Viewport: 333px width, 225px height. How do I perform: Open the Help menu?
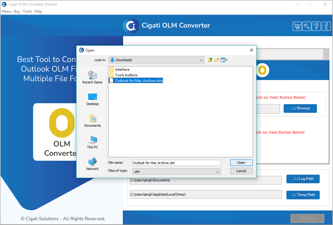[x=38, y=11]
